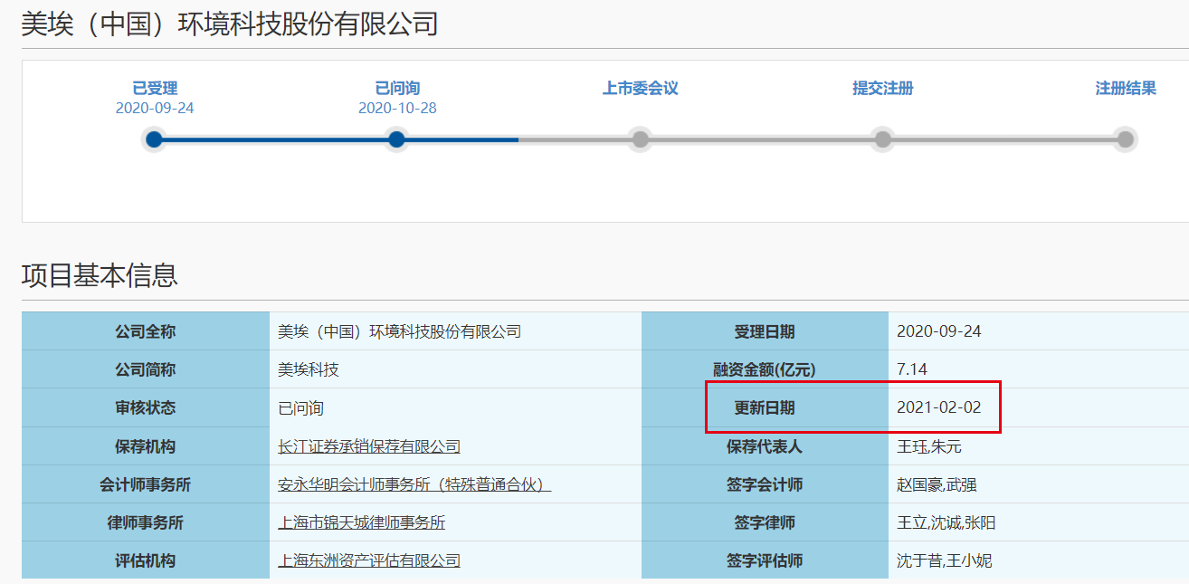The height and width of the screenshot is (584, 1189).
Task: Click the 沈于昔,王小妮 signing appraisers value
Action: 944,560
